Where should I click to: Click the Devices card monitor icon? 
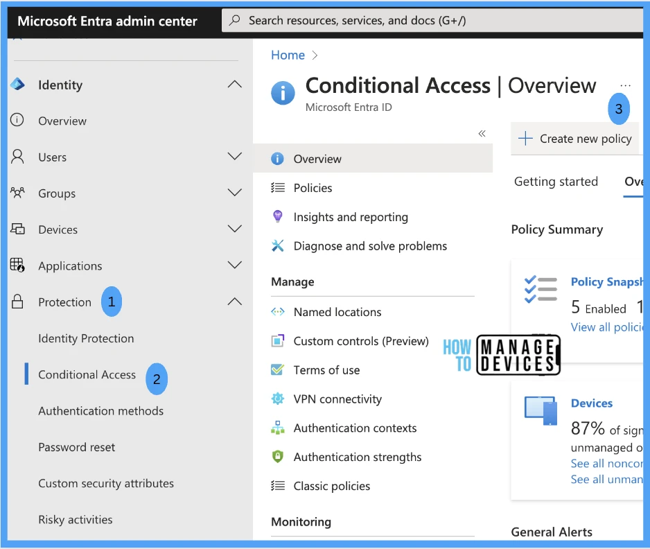[541, 410]
